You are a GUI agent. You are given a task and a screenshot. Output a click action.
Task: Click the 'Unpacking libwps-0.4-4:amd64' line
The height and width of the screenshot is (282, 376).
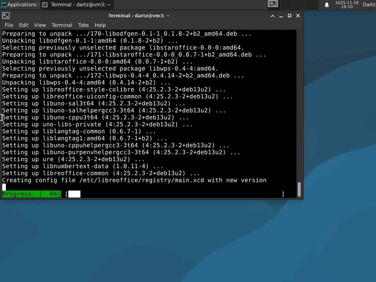pyautogui.click(x=86, y=83)
